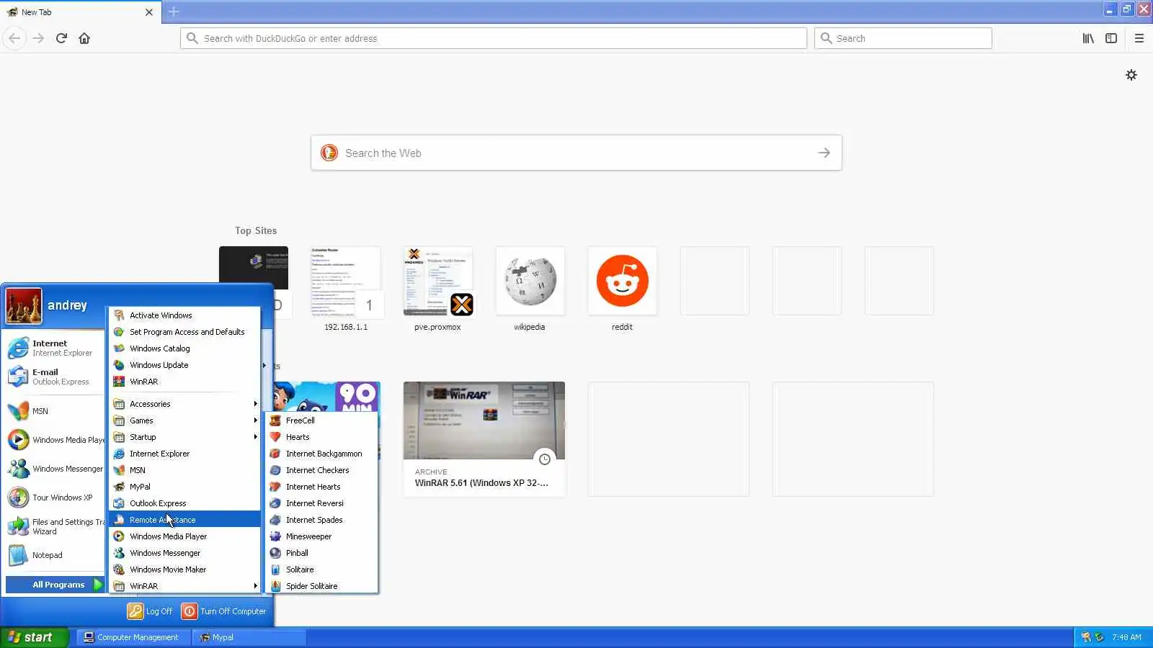The image size is (1153, 648).
Task: Open the Library bookshelf icon
Action: coord(1088,38)
